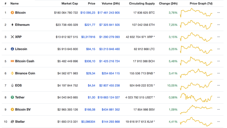227x128 pixels.
Task: Open the Bitcoin SV name link
Action: click(x=23, y=110)
